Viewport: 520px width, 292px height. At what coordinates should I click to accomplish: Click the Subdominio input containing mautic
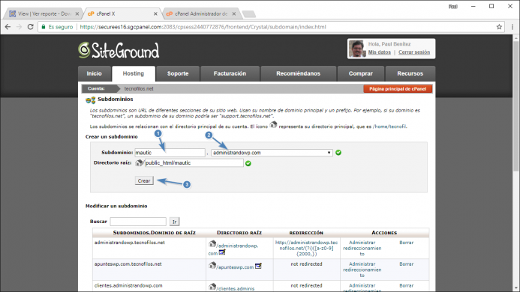(170, 153)
